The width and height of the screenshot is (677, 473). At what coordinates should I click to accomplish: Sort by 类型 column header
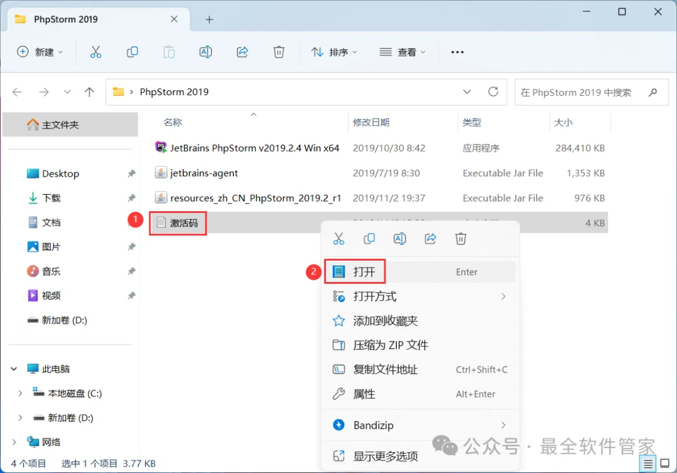pos(471,123)
